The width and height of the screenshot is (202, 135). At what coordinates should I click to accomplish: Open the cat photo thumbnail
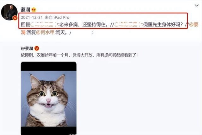click(x=48, y=98)
